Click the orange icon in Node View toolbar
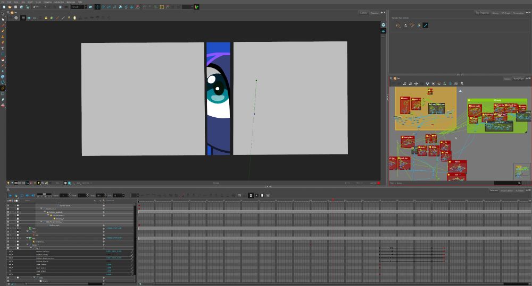The height and width of the screenshot is (286, 532). 439,84
